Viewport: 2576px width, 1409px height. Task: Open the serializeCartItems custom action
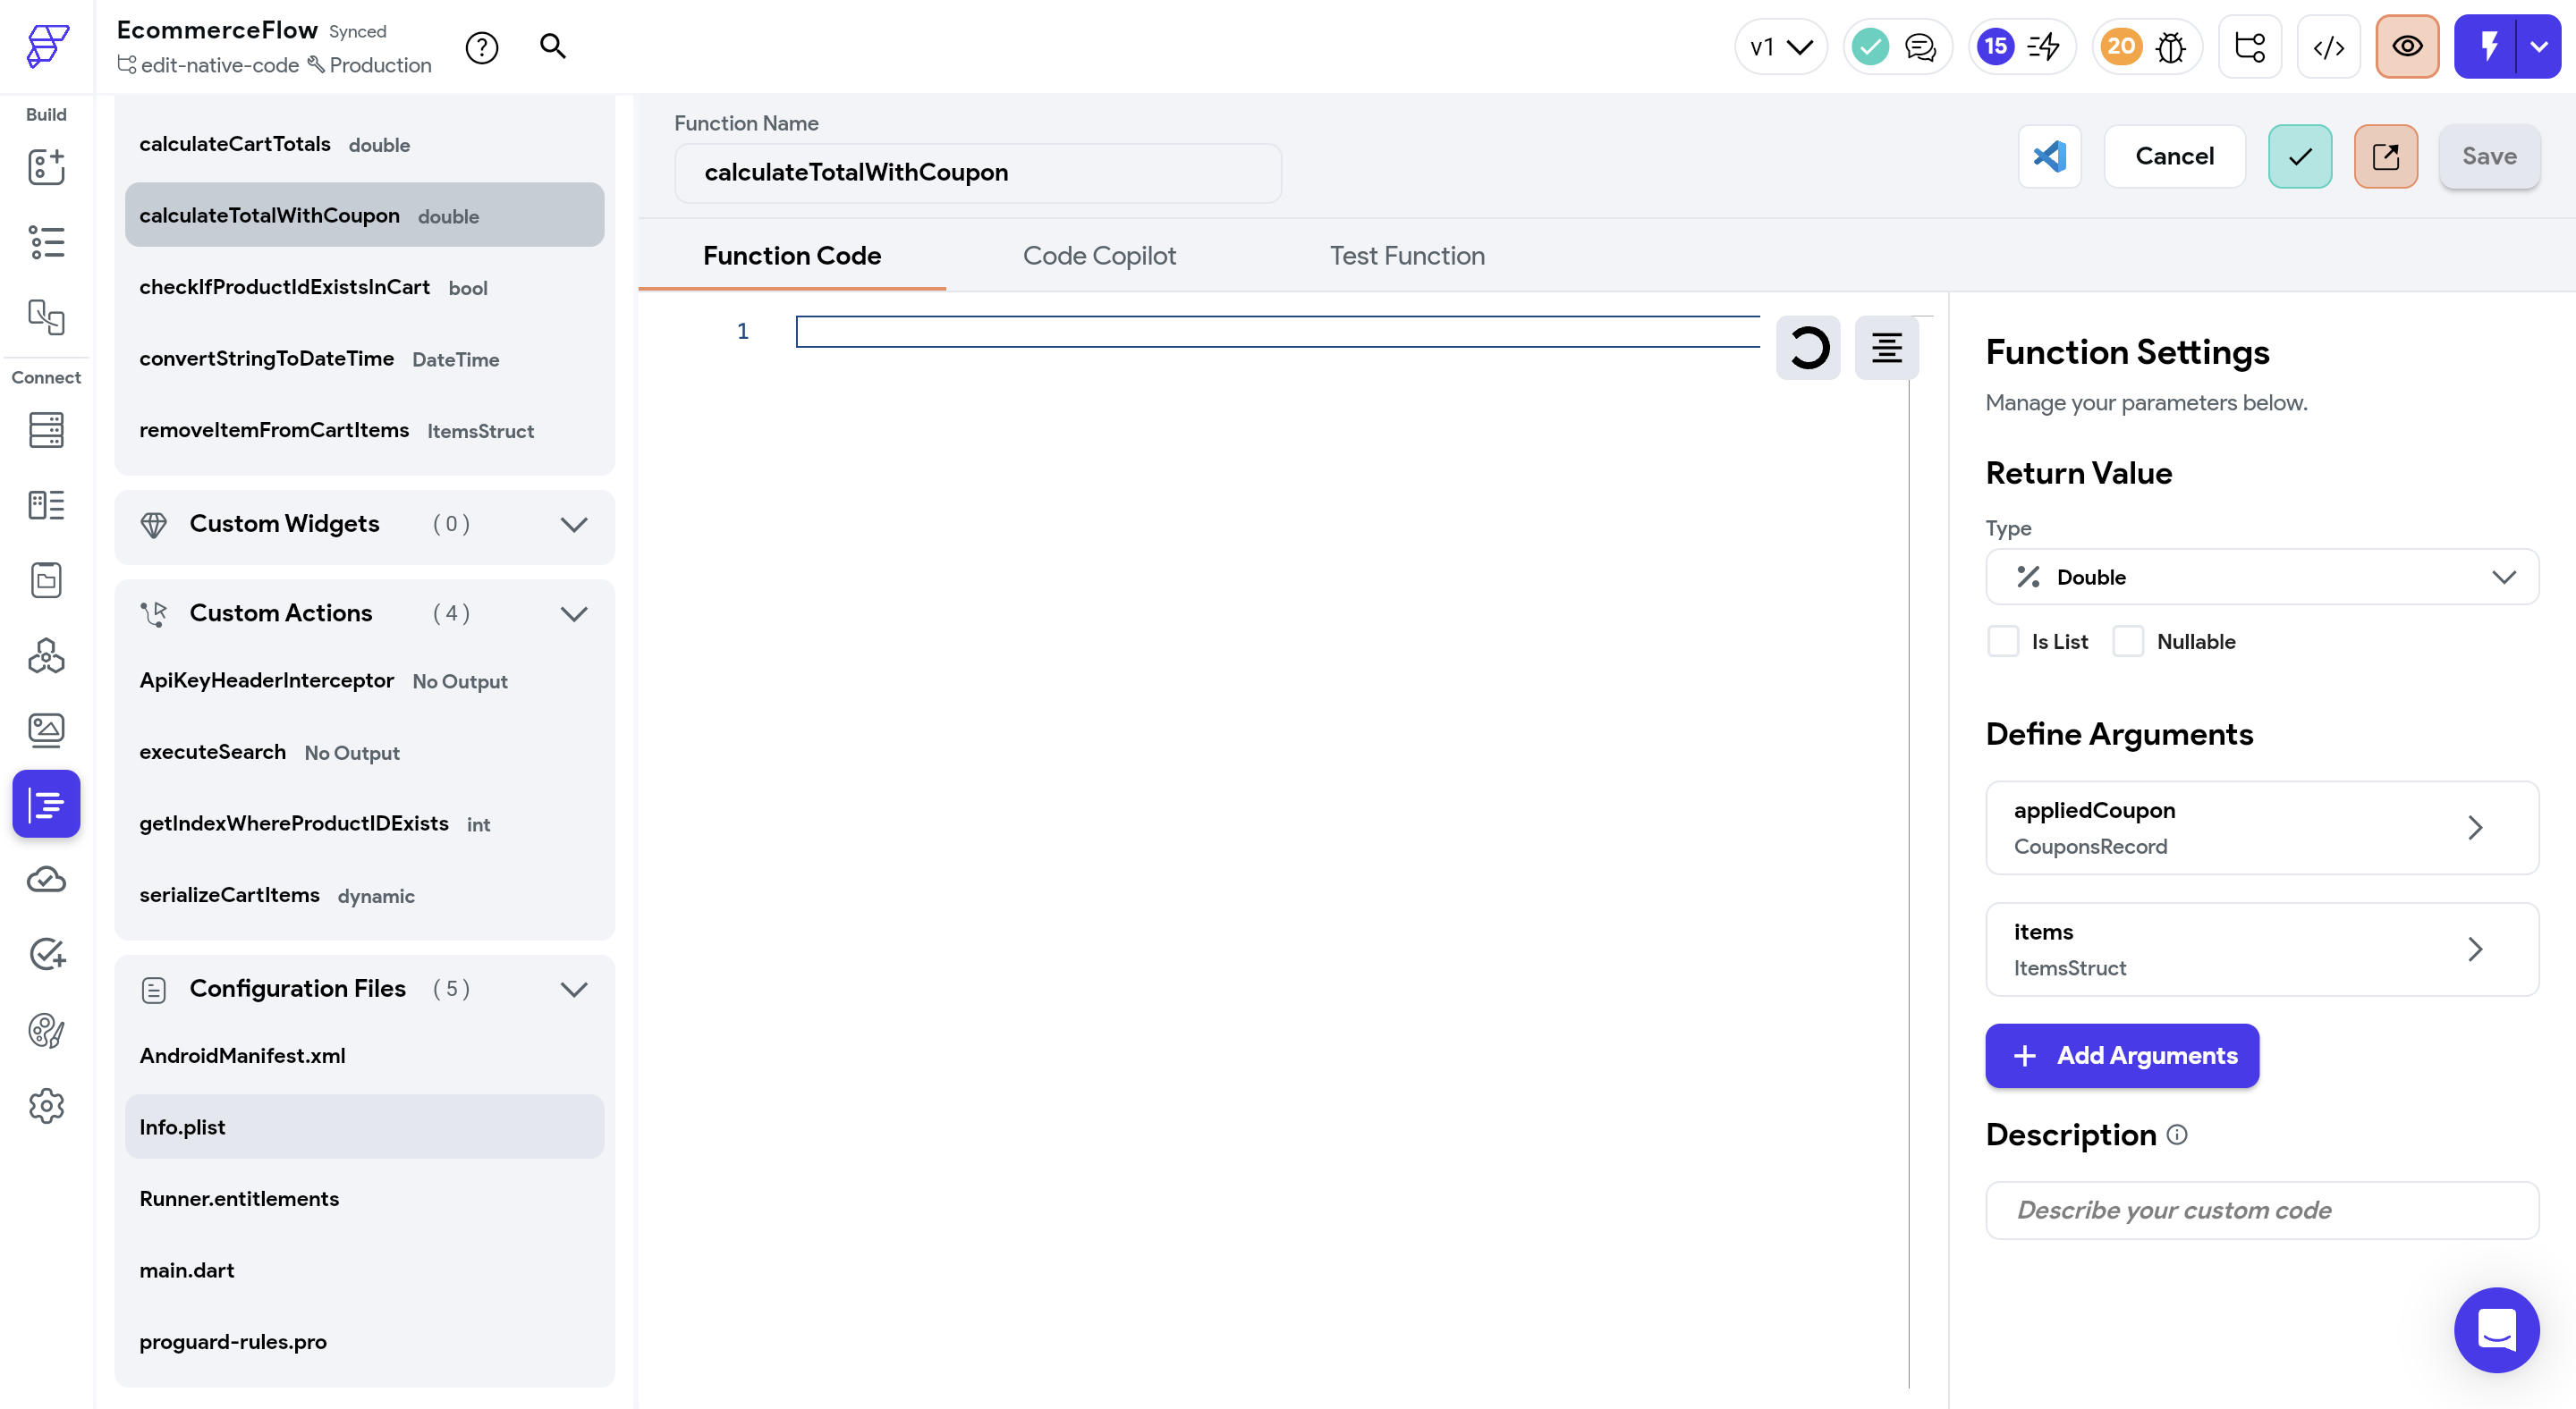(364, 894)
